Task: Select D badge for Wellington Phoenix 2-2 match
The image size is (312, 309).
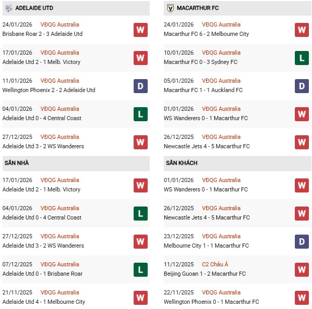Action: click(140, 86)
